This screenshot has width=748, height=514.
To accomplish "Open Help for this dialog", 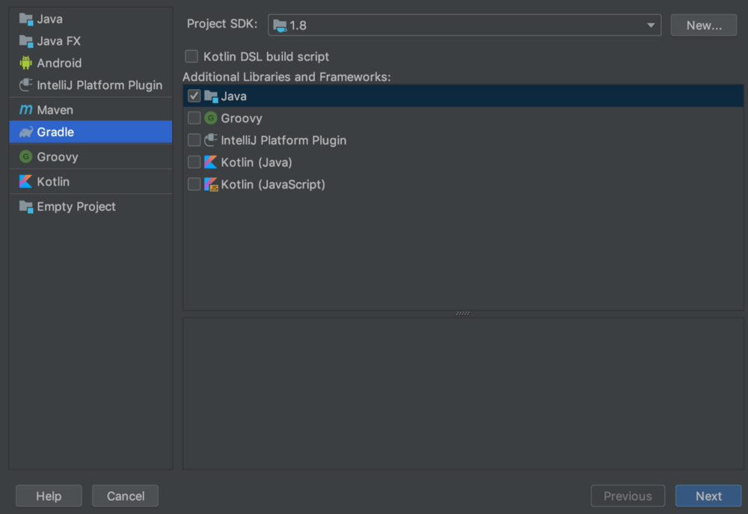I will pyautogui.click(x=49, y=496).
